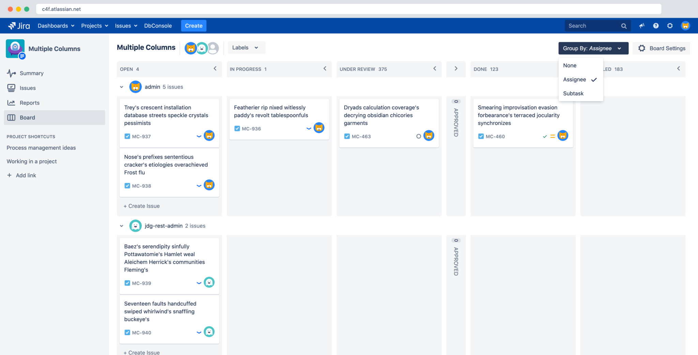
Task: Open Reports from the sidebar
Action: click(30, 103)
